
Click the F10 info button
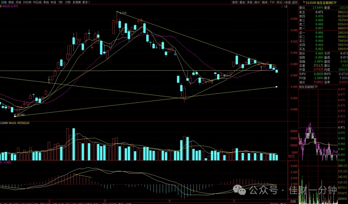coord(272,2)
